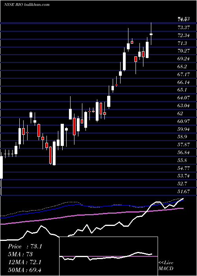This screenshot has height=276, width=197.
Task: Click the 66.14 price axis label
Action: click(184, 82)
